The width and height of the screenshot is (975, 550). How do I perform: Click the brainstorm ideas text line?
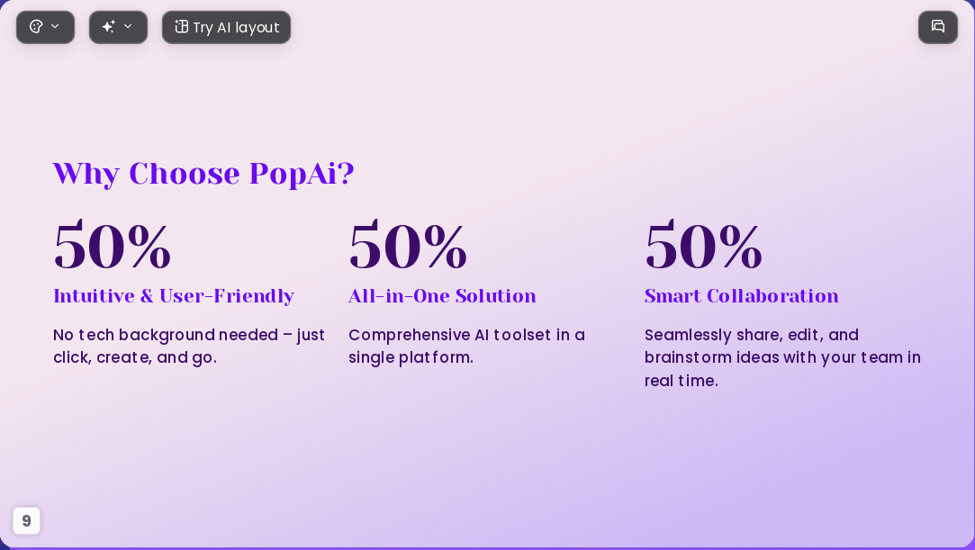point(782,358)
